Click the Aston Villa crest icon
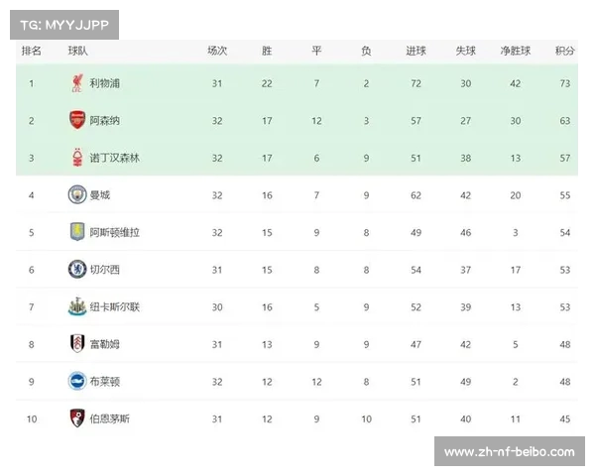595x476 pixels. pyautogui.click(x=77, y=232)
